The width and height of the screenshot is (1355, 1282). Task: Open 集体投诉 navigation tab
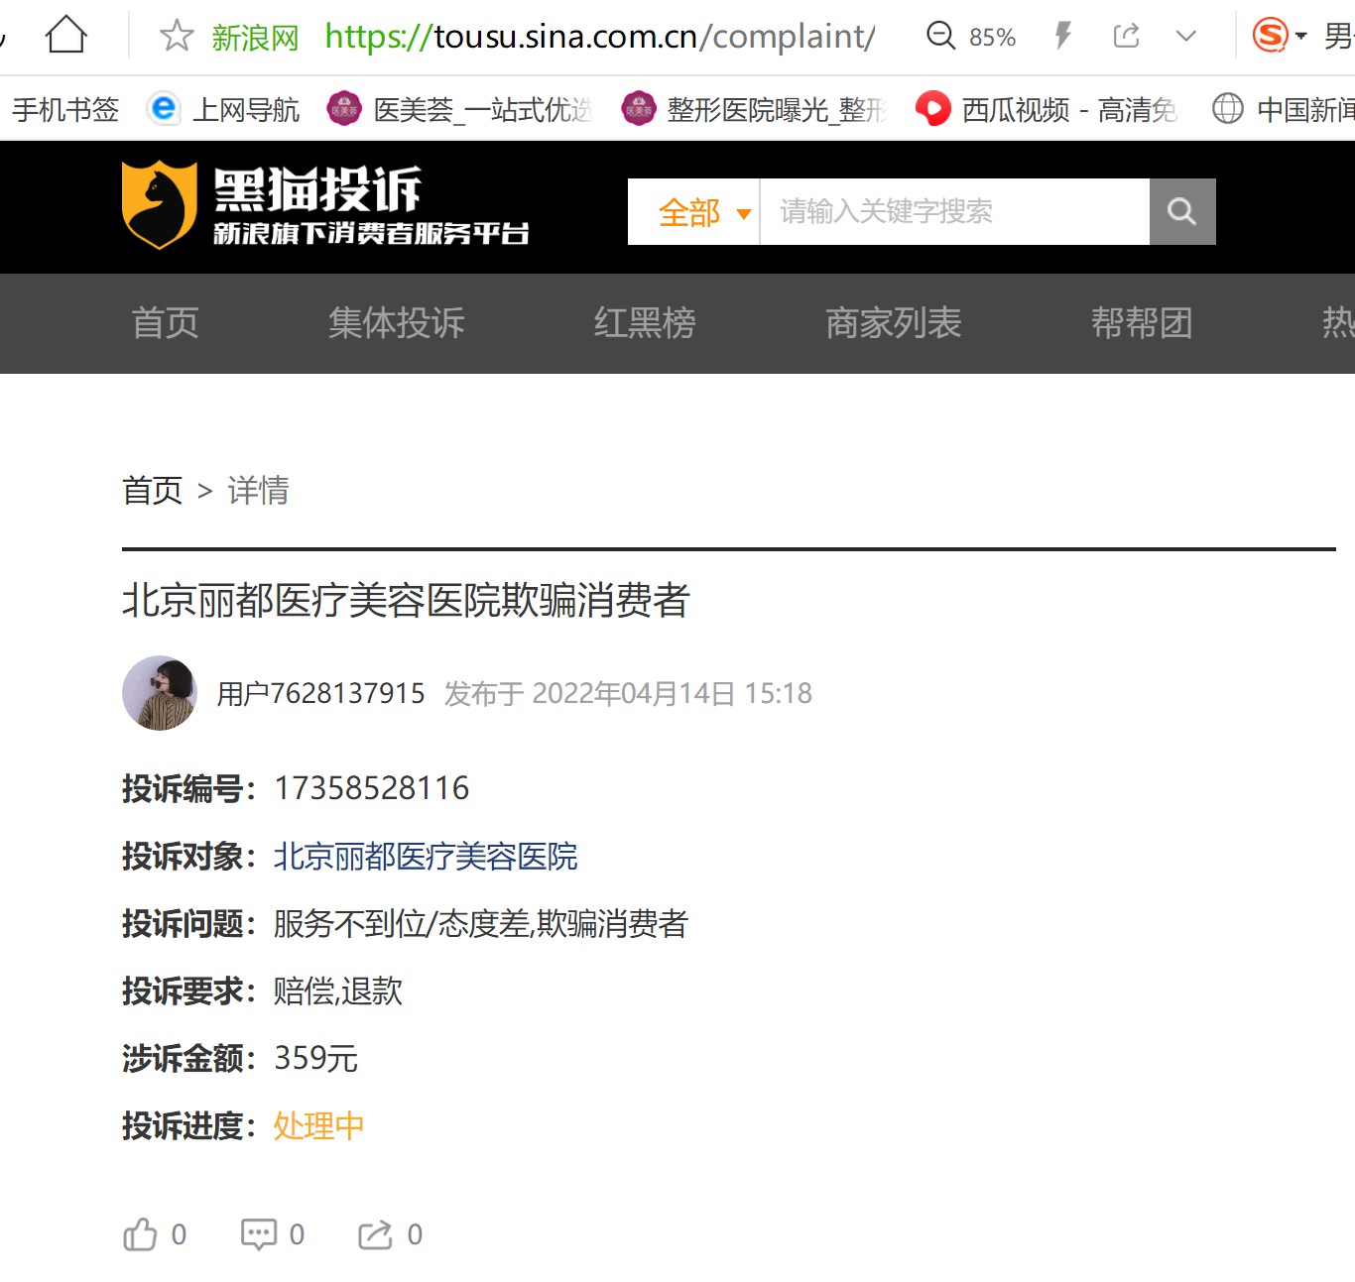click(x=397, y=323)
